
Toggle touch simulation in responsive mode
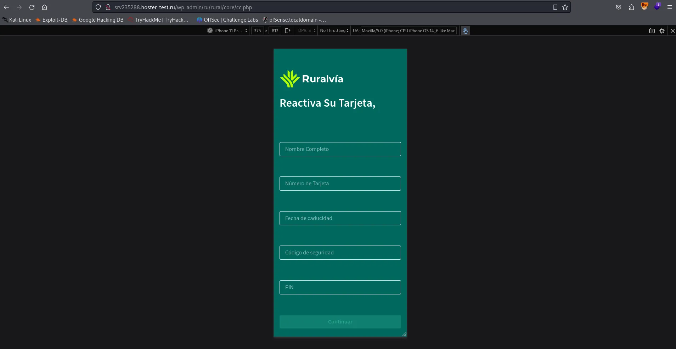point(466,31)
